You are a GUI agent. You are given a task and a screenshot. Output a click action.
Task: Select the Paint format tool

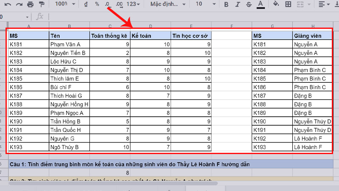click(42, 4)
